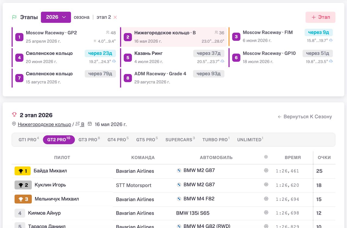The height and width of the screenshot is (228, 347).
Task: Click rain cloud icon on stage 5 forecast
Action: tap(222, 61)
